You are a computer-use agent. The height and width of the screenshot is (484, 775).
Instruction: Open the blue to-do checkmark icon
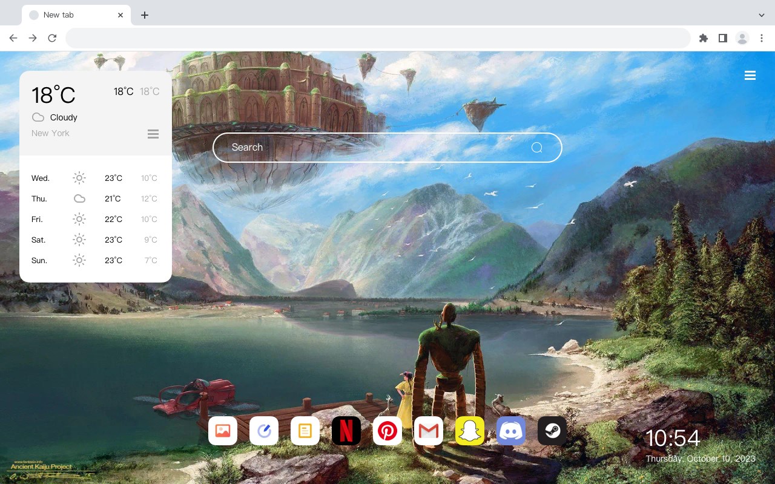pyautogui.click(x=264, y=431)
